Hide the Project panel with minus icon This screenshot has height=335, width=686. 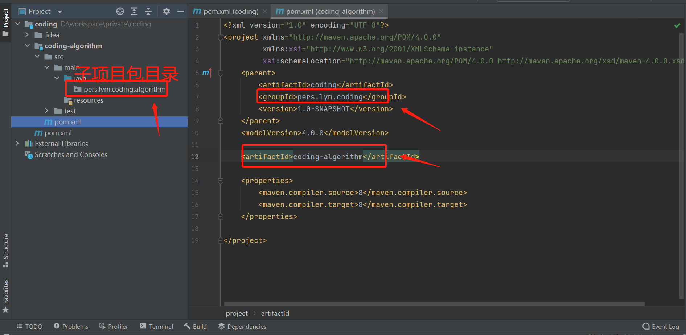pyautogui.click(x=181, y=11)
